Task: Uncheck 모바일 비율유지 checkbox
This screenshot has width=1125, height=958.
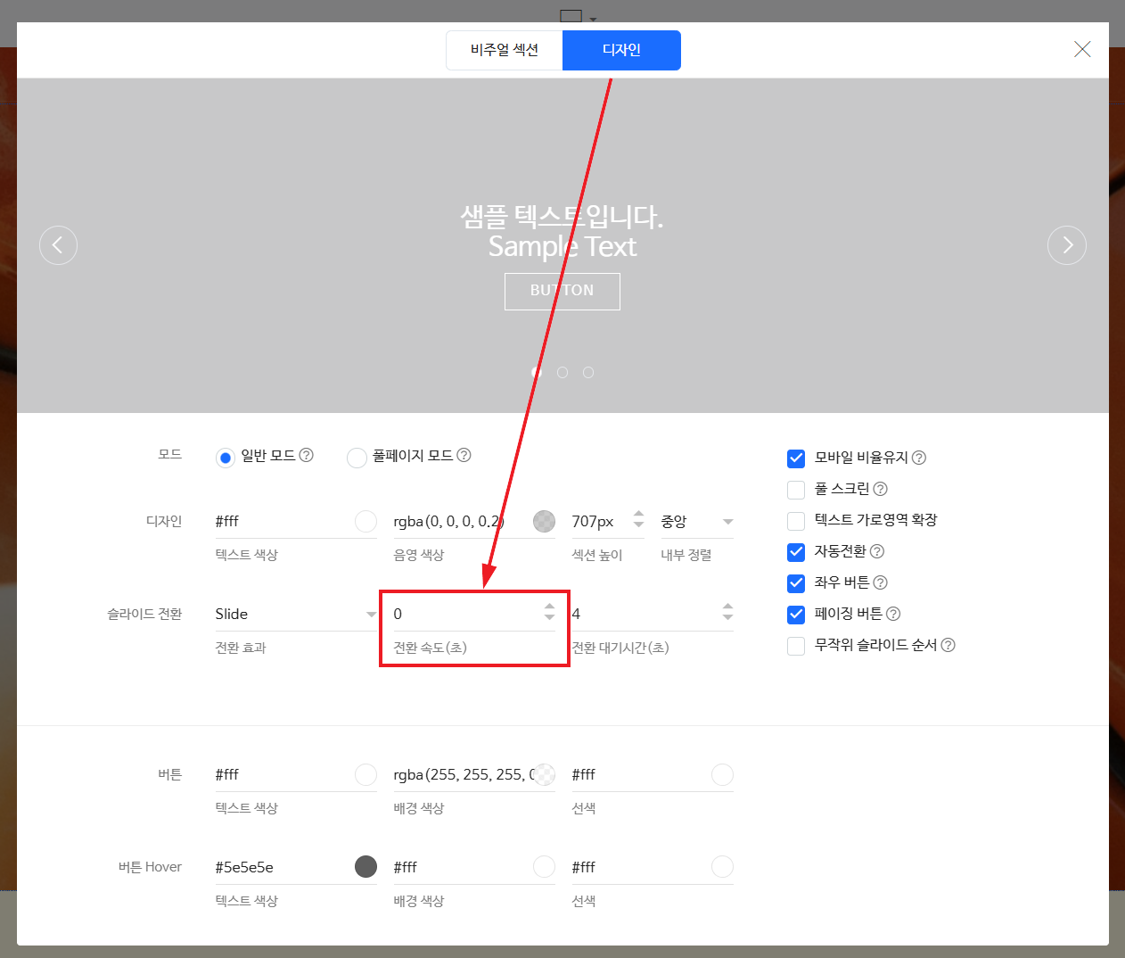Action: point(796,458)
